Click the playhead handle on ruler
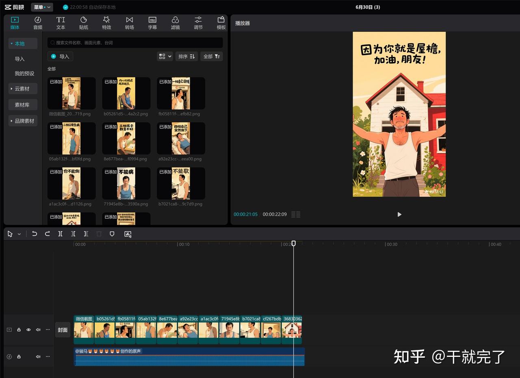The height and width of the screenshot is (378, 520). coord(294,243)
